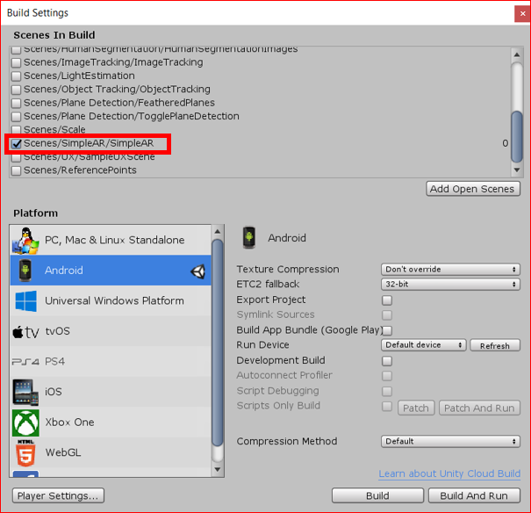Check the Scenes/Scale scene checkbox
This screenshot has width=531, height=513.
(x=16, y=130)
